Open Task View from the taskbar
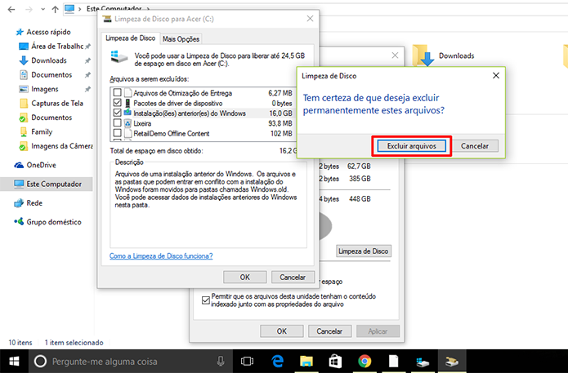The height and width of the screenshot is (373, 568). 247,361
